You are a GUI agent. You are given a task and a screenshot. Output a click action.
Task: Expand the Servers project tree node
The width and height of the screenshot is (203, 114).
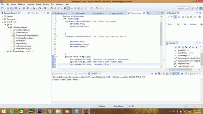[3, 16]
